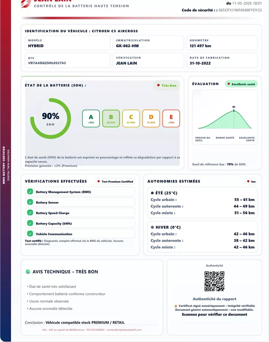Image resolution: width=269 pixels, height=342 pixels.
Task: Click the report date 11-05-2026 18:01
Action: pyautogui.click(x=247, y=3)
